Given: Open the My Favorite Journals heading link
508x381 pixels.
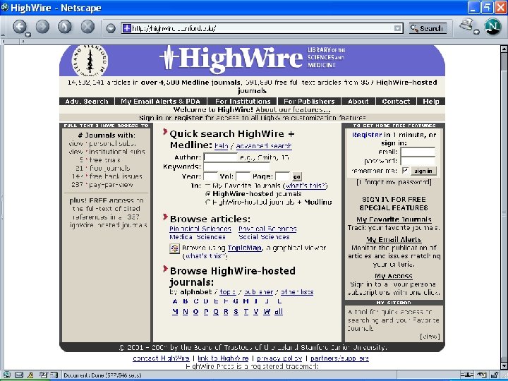Looking at the screenshot, I should pos(394,219).
